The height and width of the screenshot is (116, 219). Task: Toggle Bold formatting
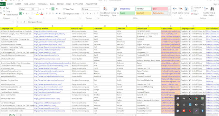click(x=21, y=13)
